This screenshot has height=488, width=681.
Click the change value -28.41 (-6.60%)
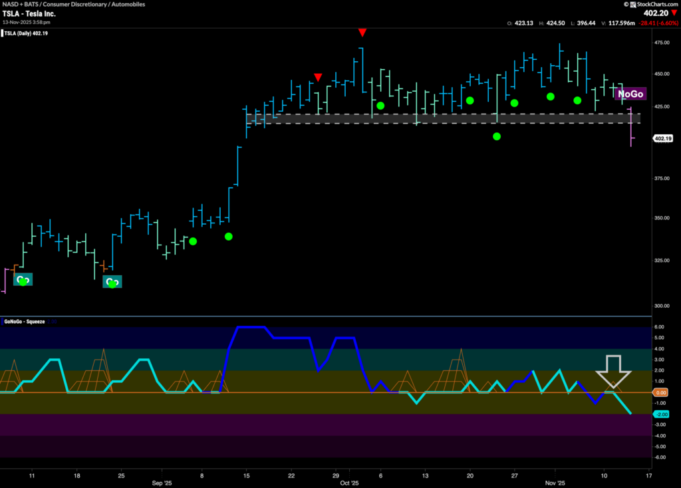click(x=658, y=23)
